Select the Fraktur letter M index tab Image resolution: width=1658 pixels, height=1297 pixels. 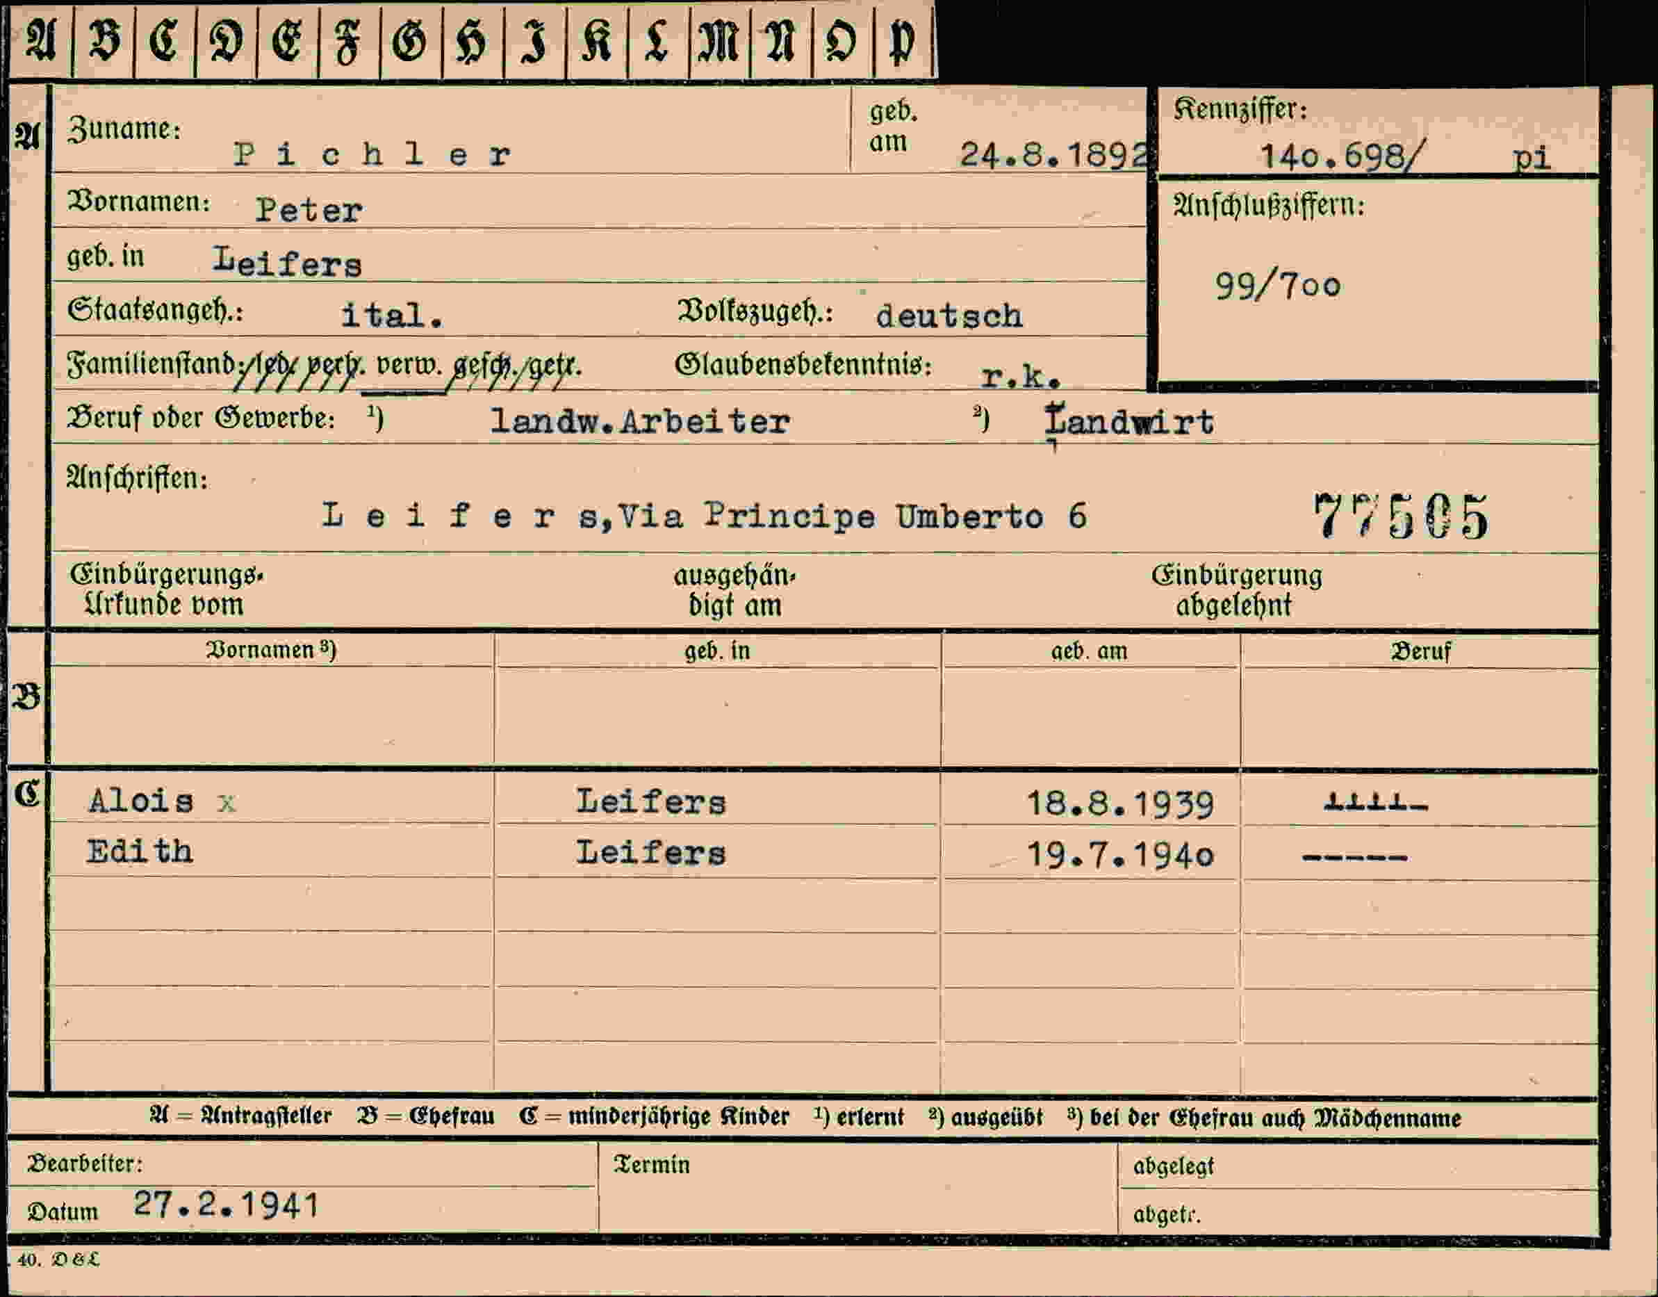coord(719,40)
